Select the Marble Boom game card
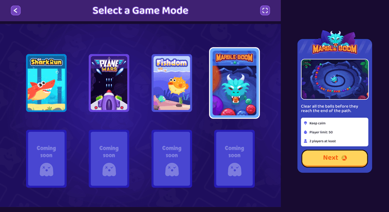 coord(234,83)
